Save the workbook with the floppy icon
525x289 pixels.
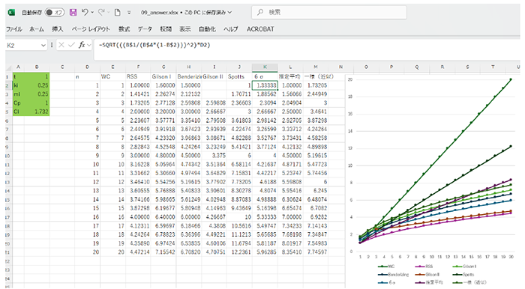pos(73,13)
